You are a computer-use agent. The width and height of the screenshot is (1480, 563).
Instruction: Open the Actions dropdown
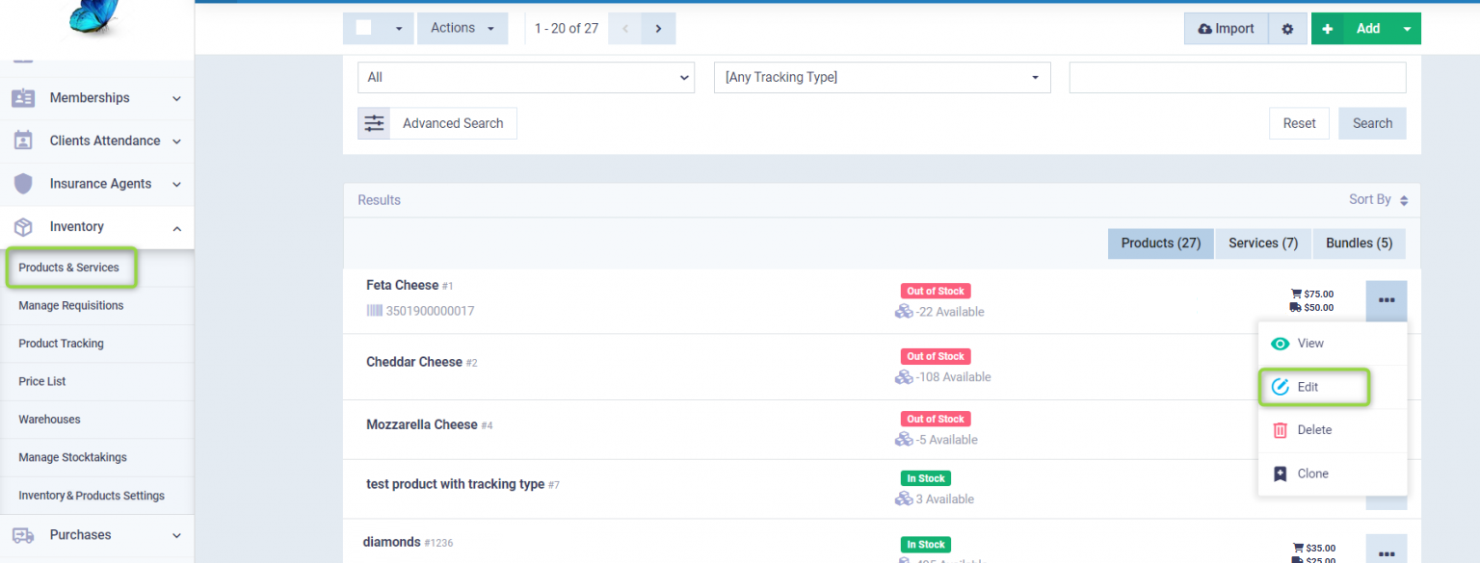tap(462, 29)
